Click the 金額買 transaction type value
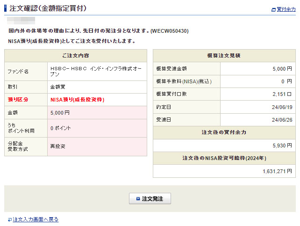300x226 pixels. pyautogui.click(x=58, y=87)
